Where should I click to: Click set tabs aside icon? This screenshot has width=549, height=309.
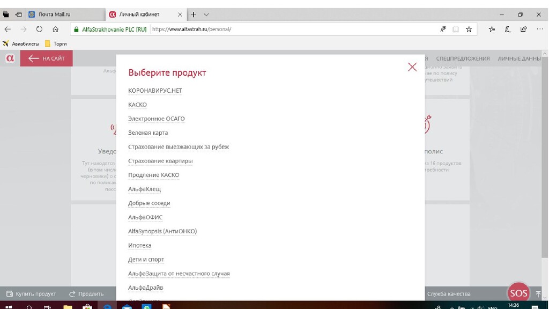coord(19,14)
